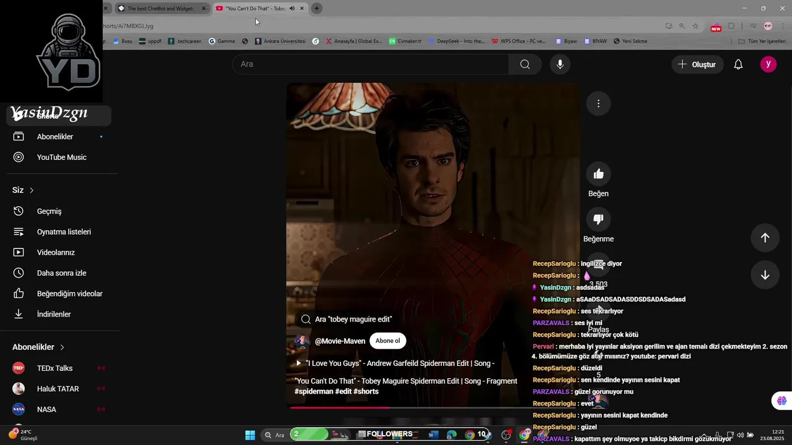The image size is (792, 445).
Task: Open the Tüm Yer İşaretleri bookmarks folder
Action: 762,41
